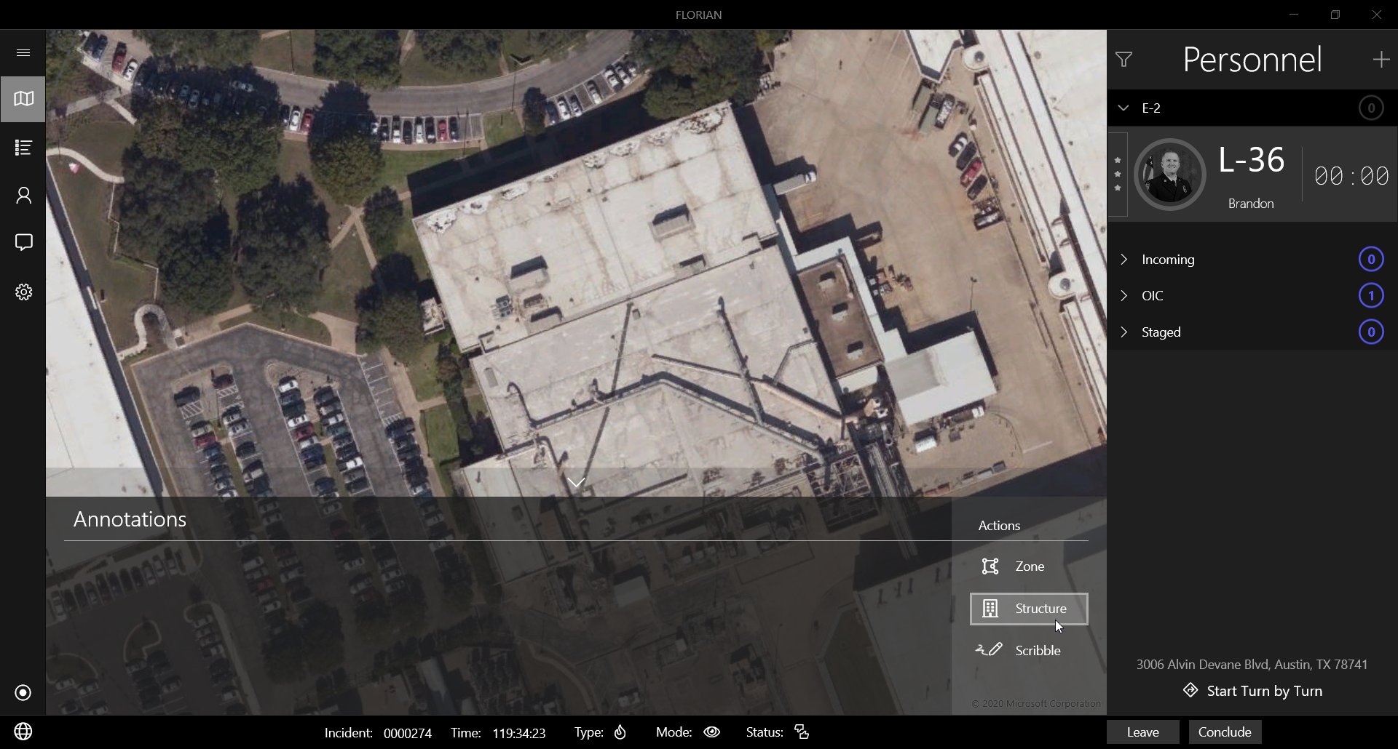Choose the Structure annotation action
The height and width of the screenshot is (749, 1398).
coord(1029,609)
